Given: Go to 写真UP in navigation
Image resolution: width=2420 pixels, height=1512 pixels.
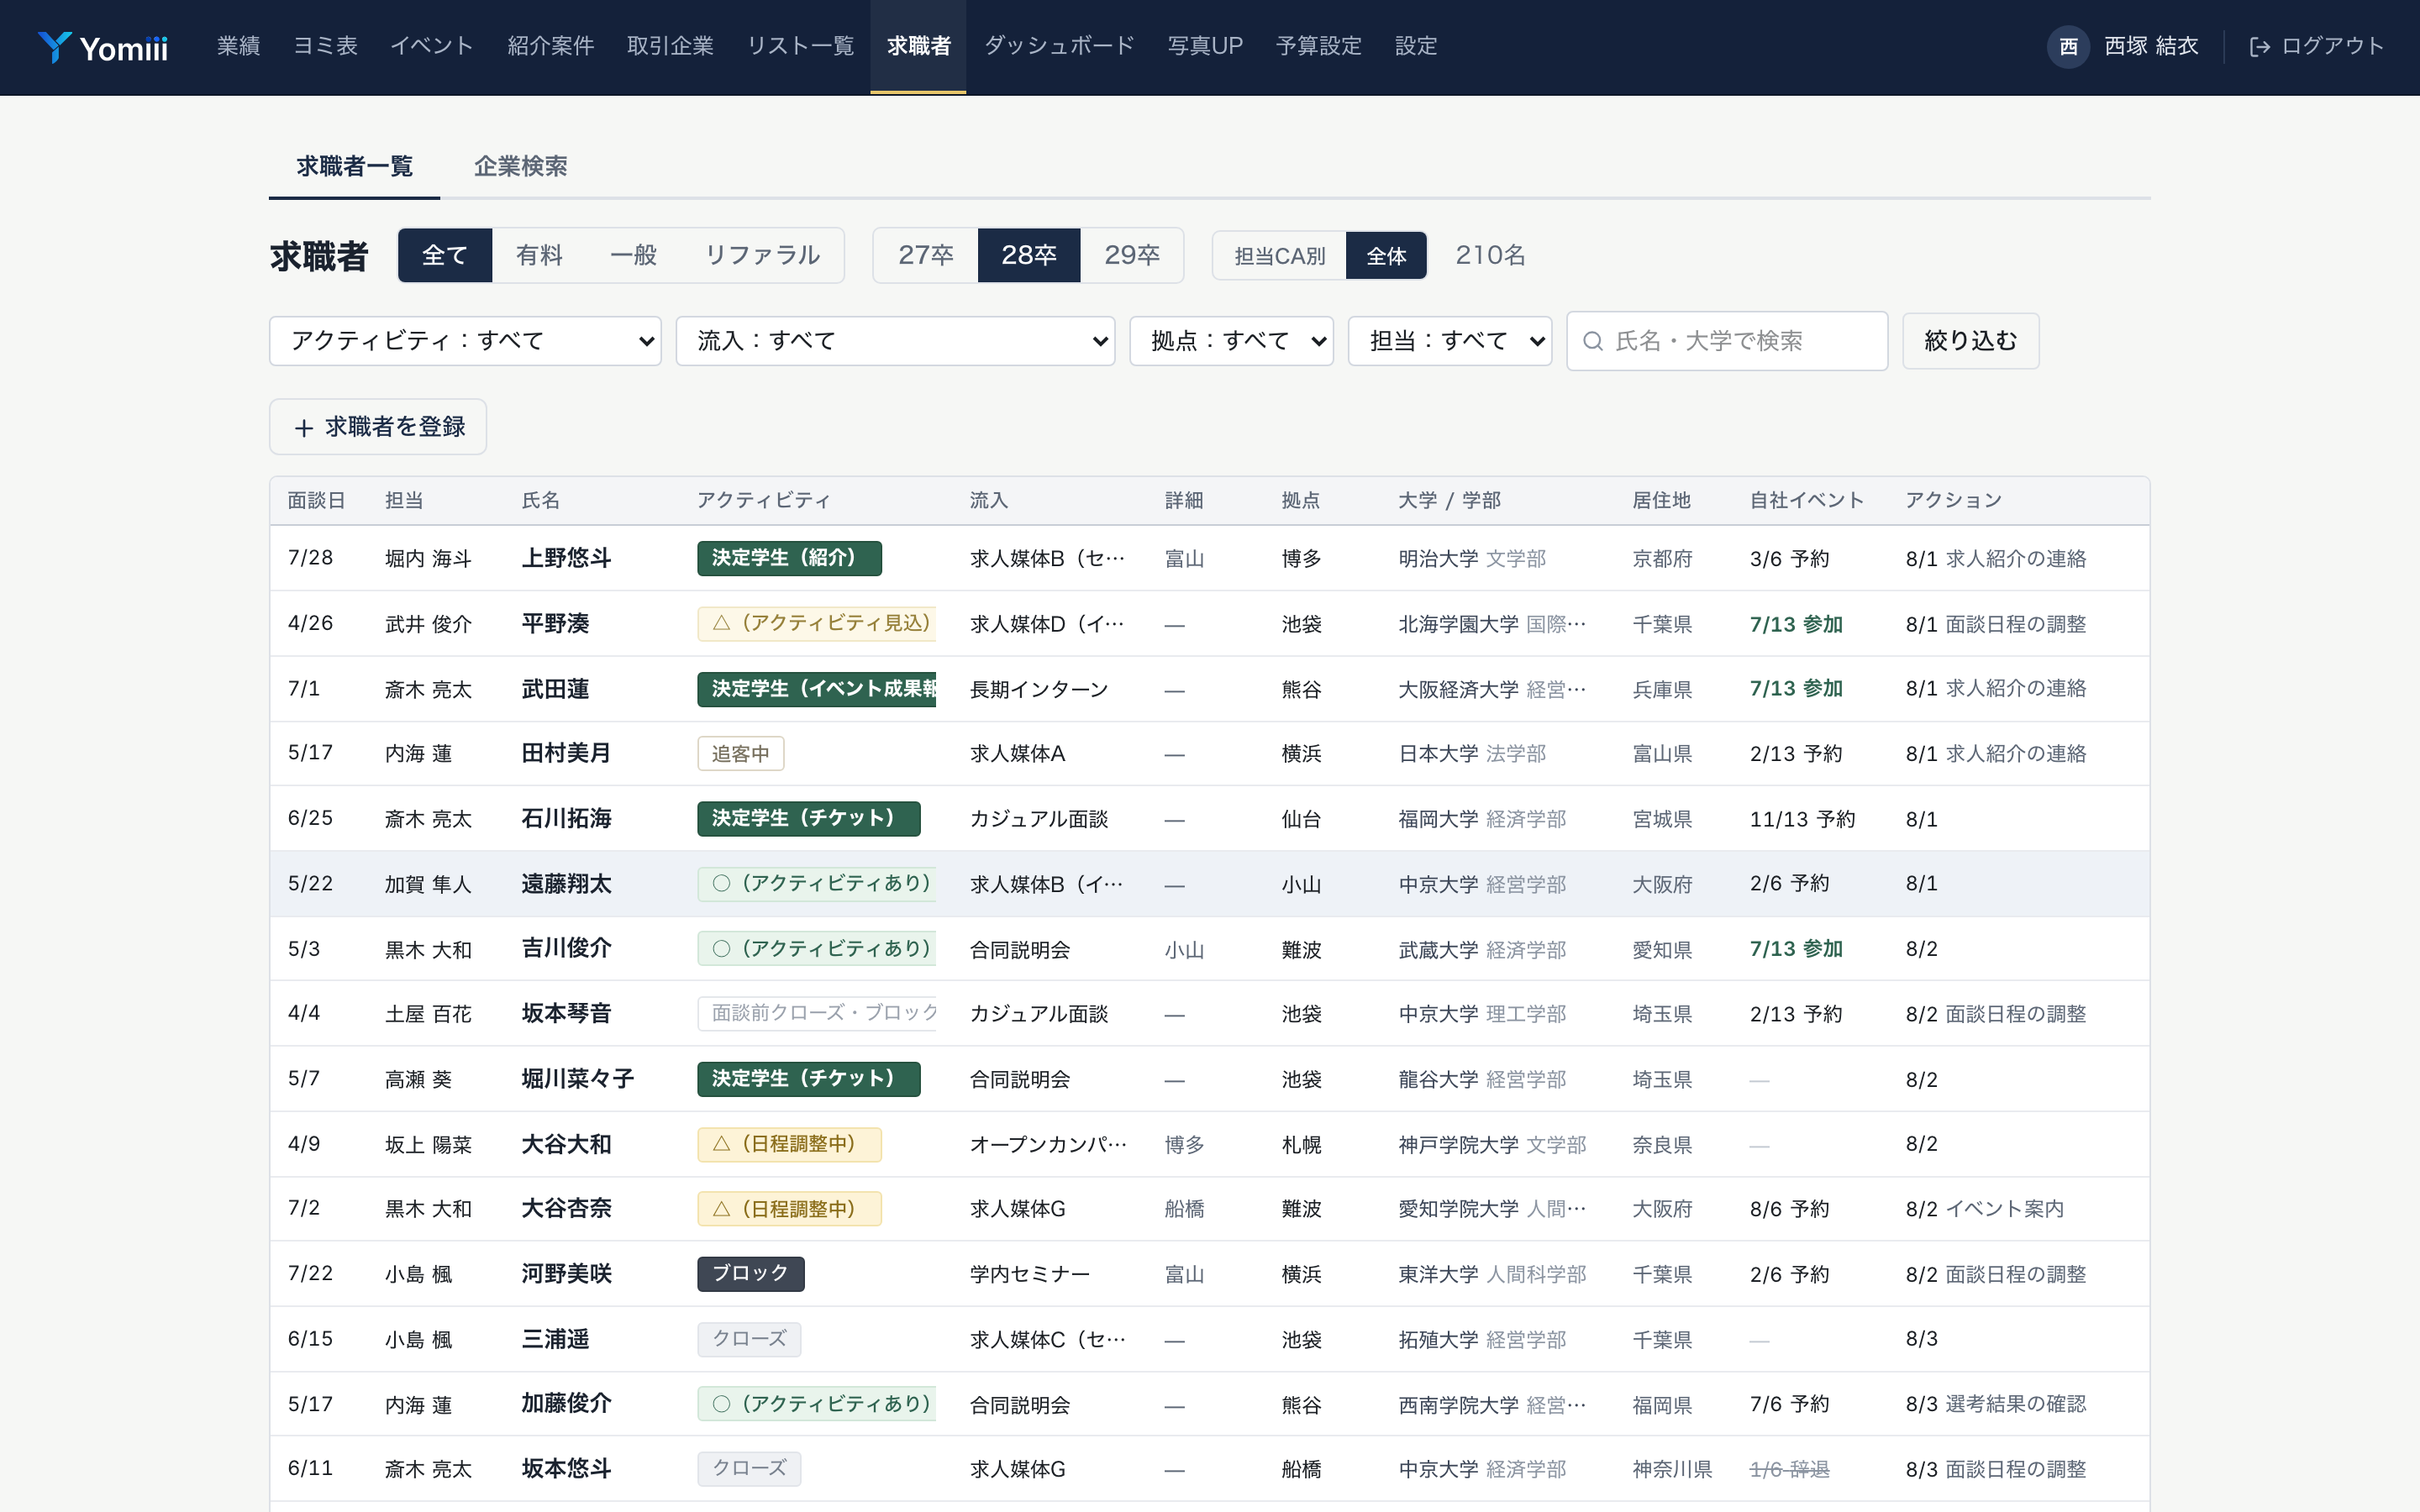Looking at the screenshot, I should [1205, 47].
